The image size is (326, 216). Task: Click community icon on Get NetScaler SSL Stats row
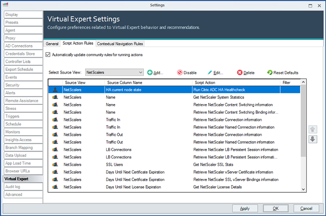click(55, 164)
